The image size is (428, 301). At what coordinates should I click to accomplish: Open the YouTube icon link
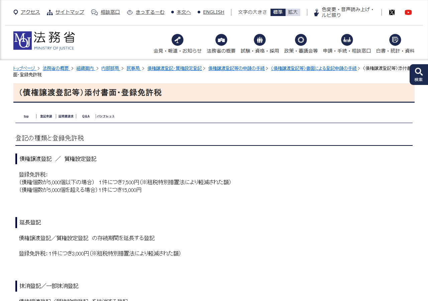click(408, 12)
